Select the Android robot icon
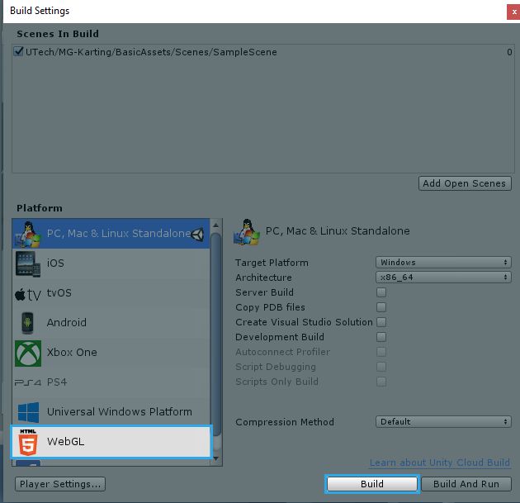Image resolution: width=520 pixels, height=503 pixels. tap(27, 323)
